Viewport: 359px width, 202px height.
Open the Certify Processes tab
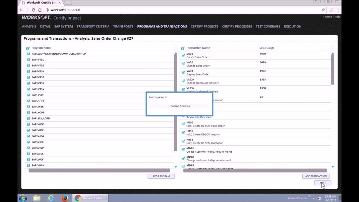[237, 26]
